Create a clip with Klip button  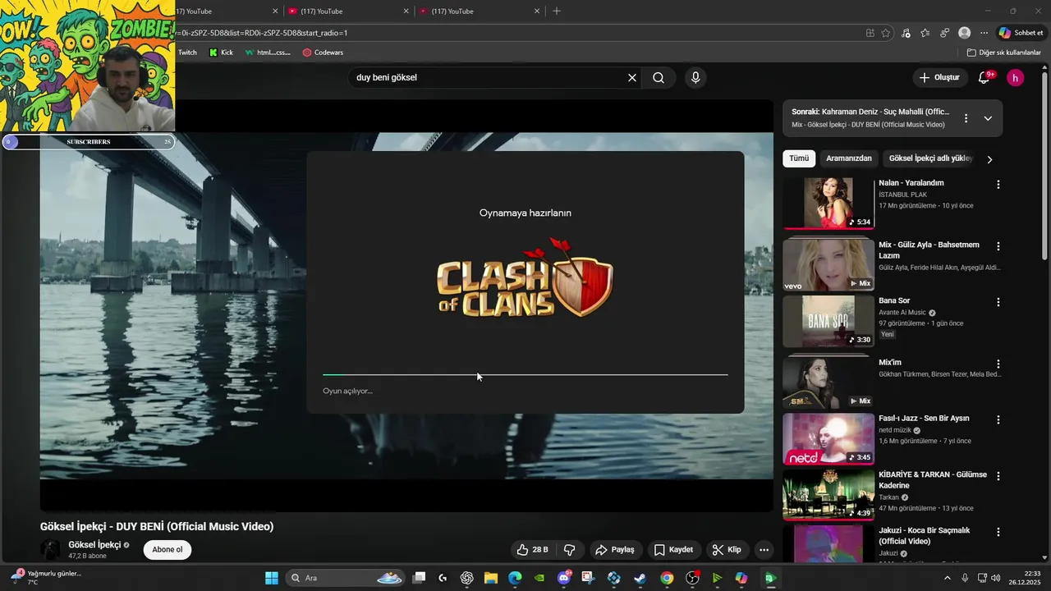(727, 549)
